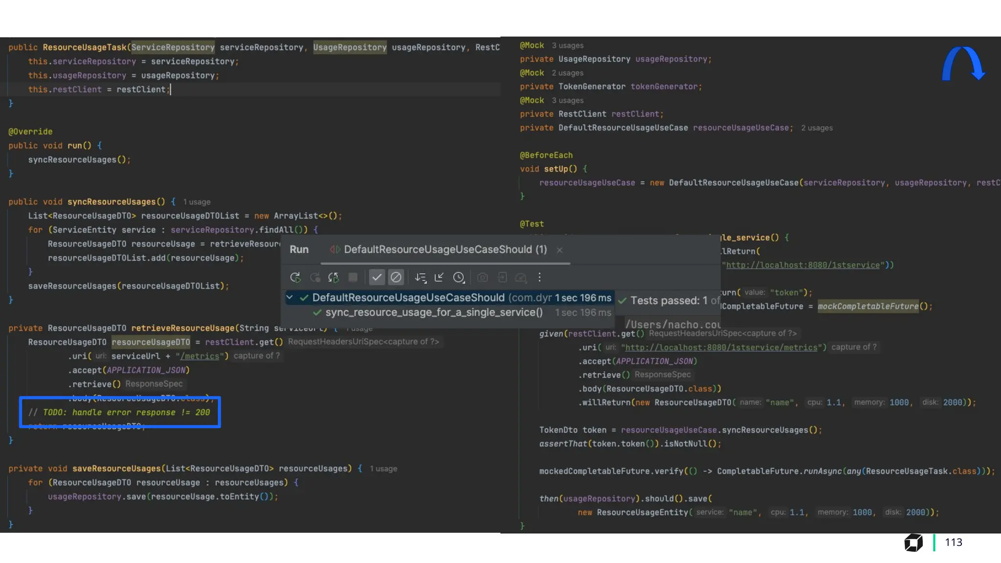Click the 1 usage hint beside syncResourceUsages
Viewport: 1001px width, 563px height.
[196, 202]
